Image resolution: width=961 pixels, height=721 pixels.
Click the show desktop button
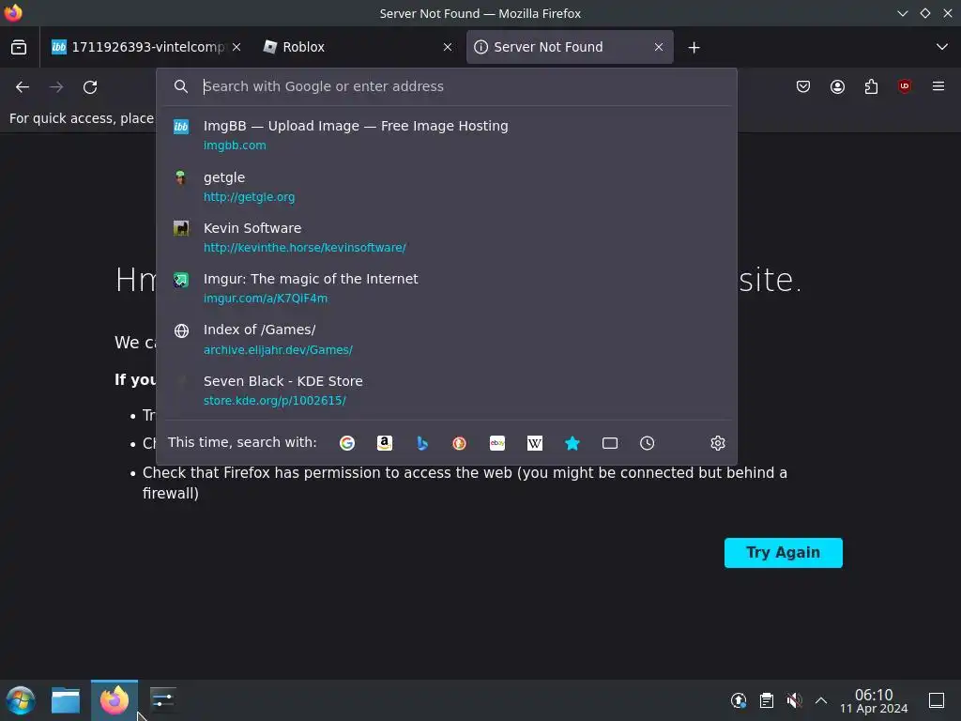[x=937, y=700]
